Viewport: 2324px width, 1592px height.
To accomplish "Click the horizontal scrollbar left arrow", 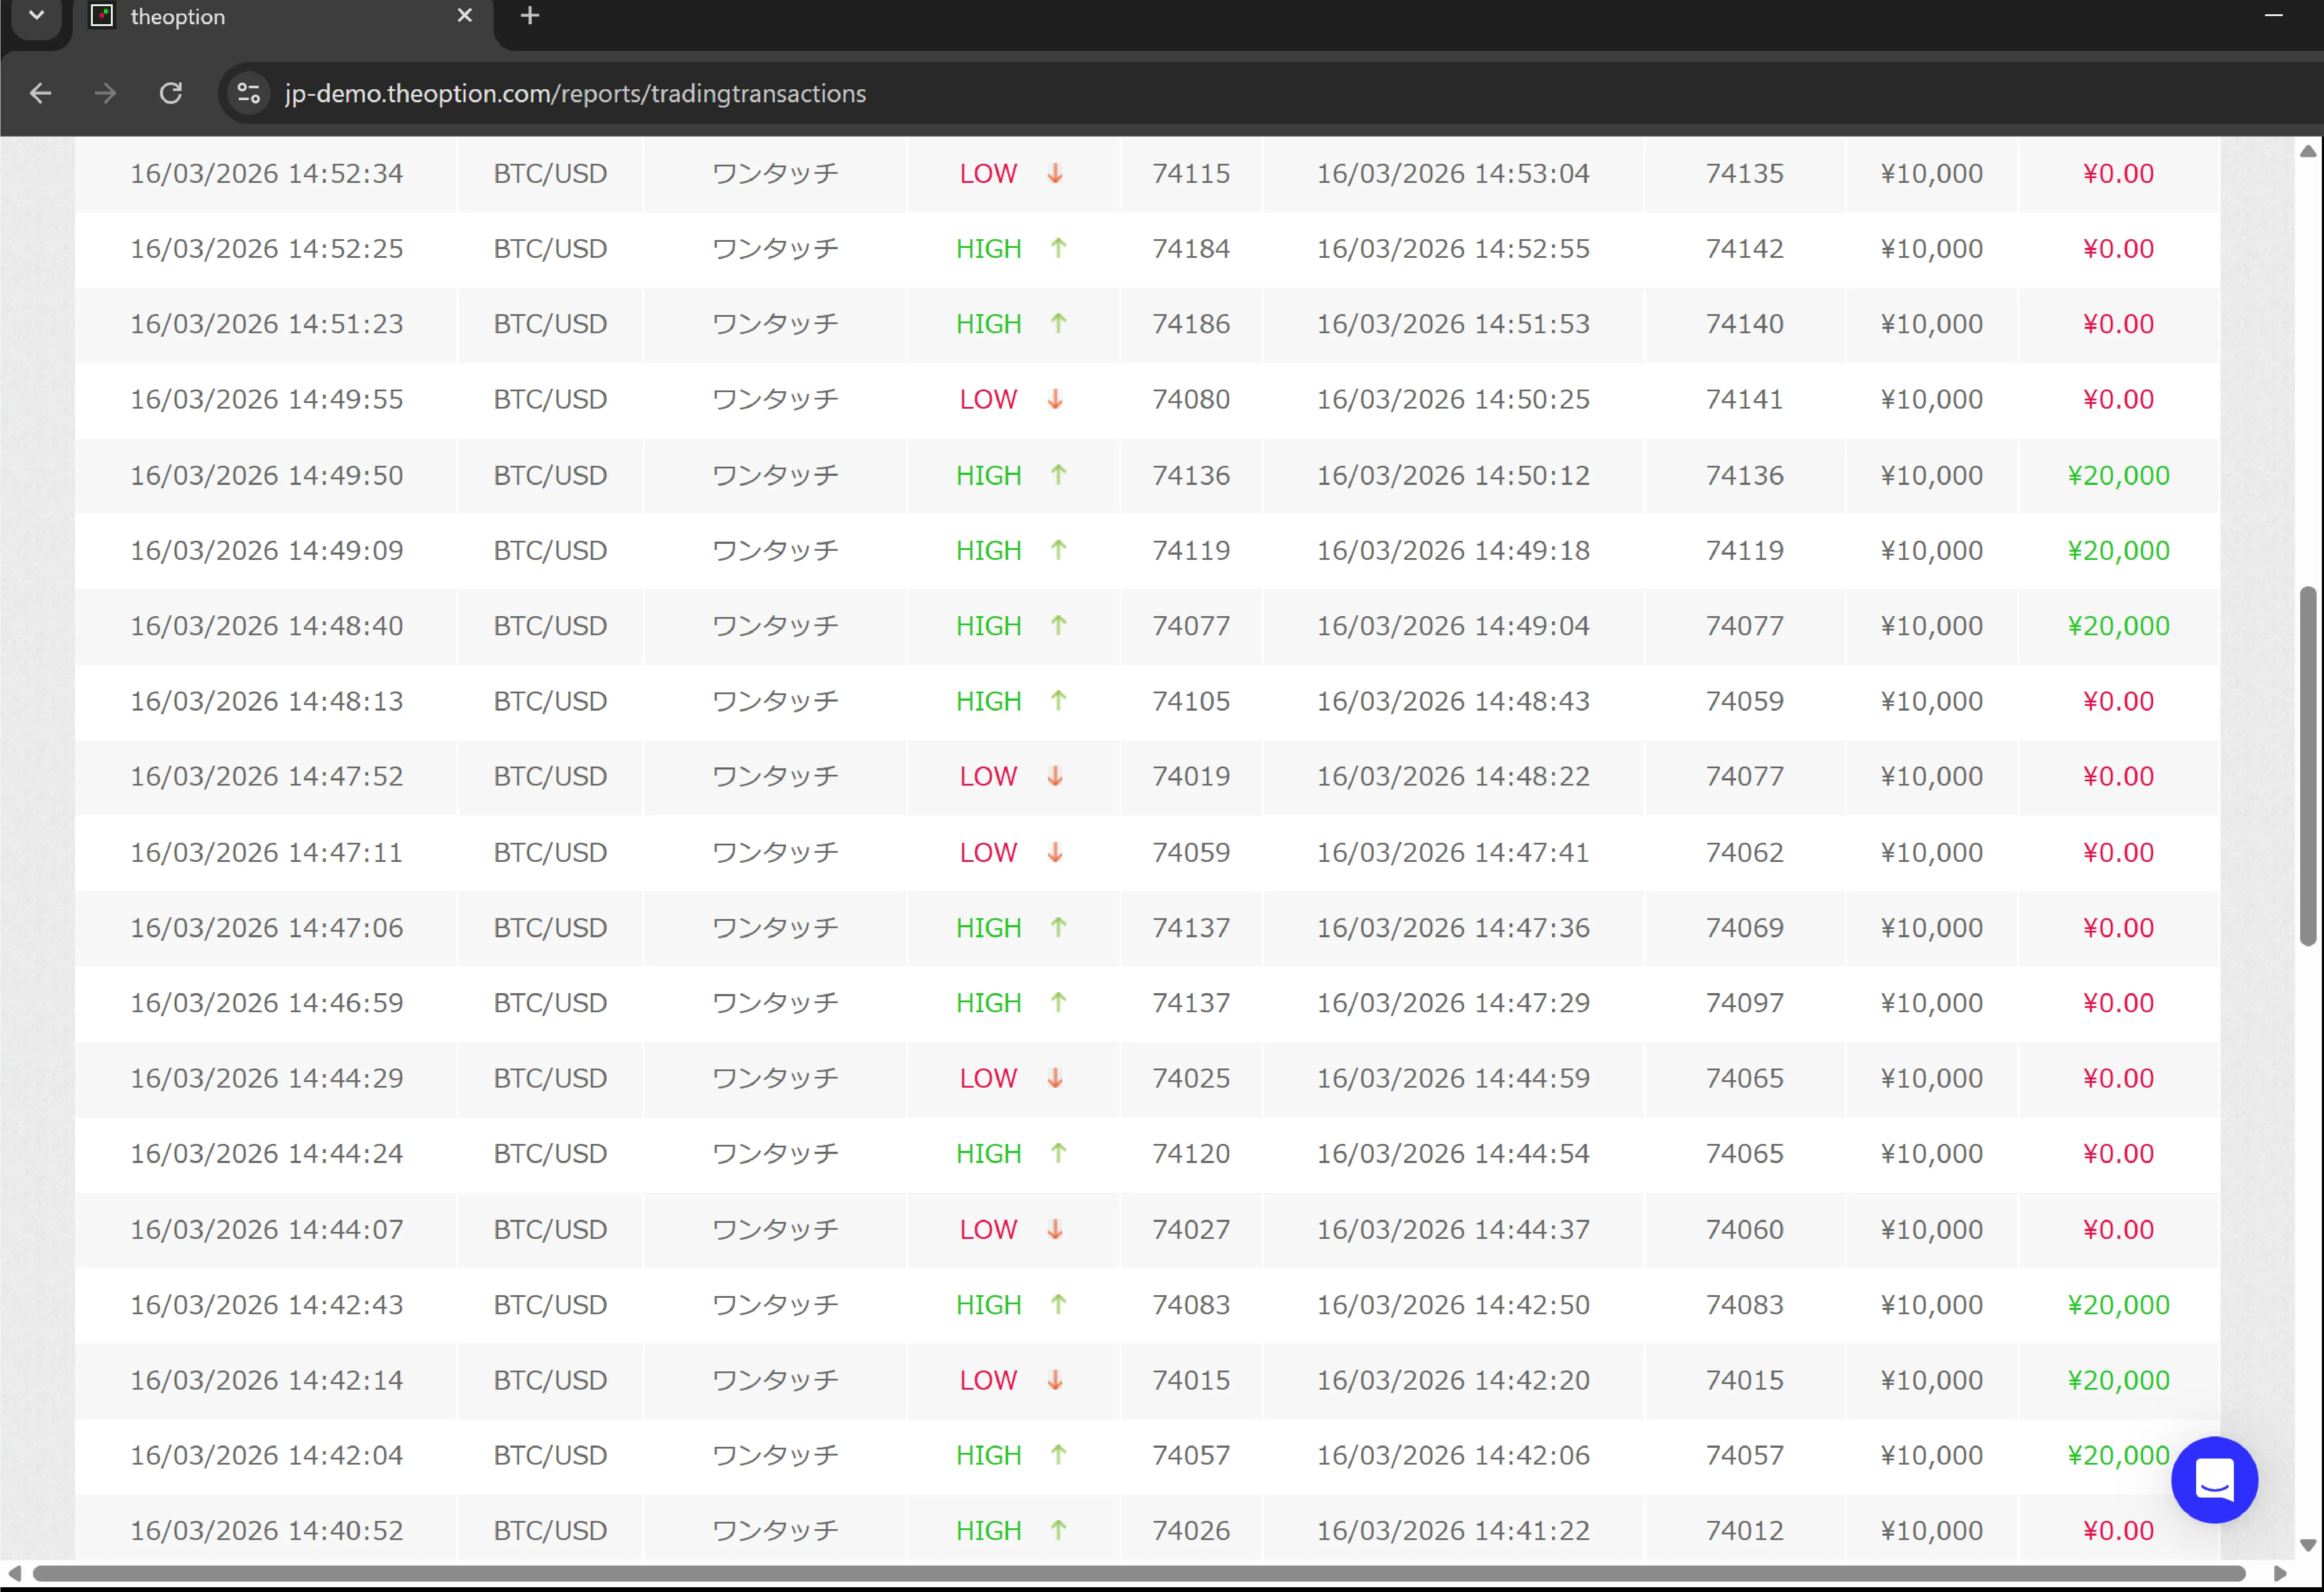I will click(15, 1573).
